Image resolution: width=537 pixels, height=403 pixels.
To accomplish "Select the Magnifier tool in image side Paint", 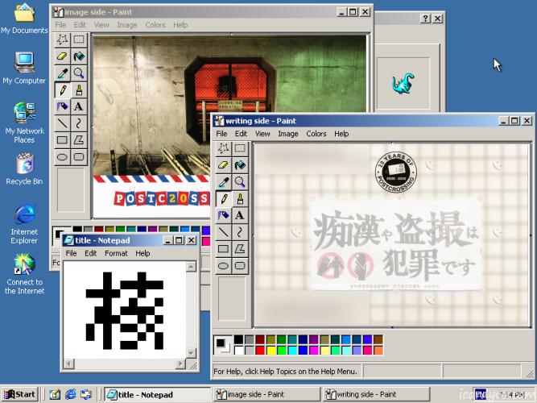I will point(79,73).
